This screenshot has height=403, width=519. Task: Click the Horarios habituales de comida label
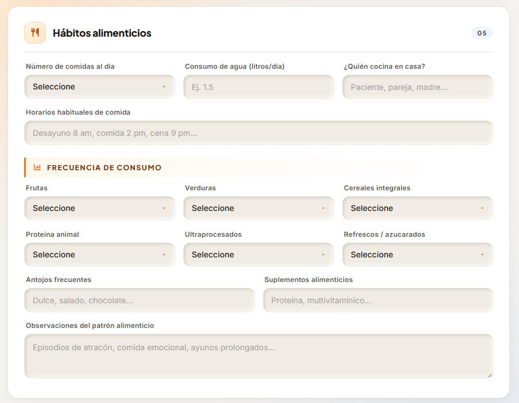coord(78,112)
